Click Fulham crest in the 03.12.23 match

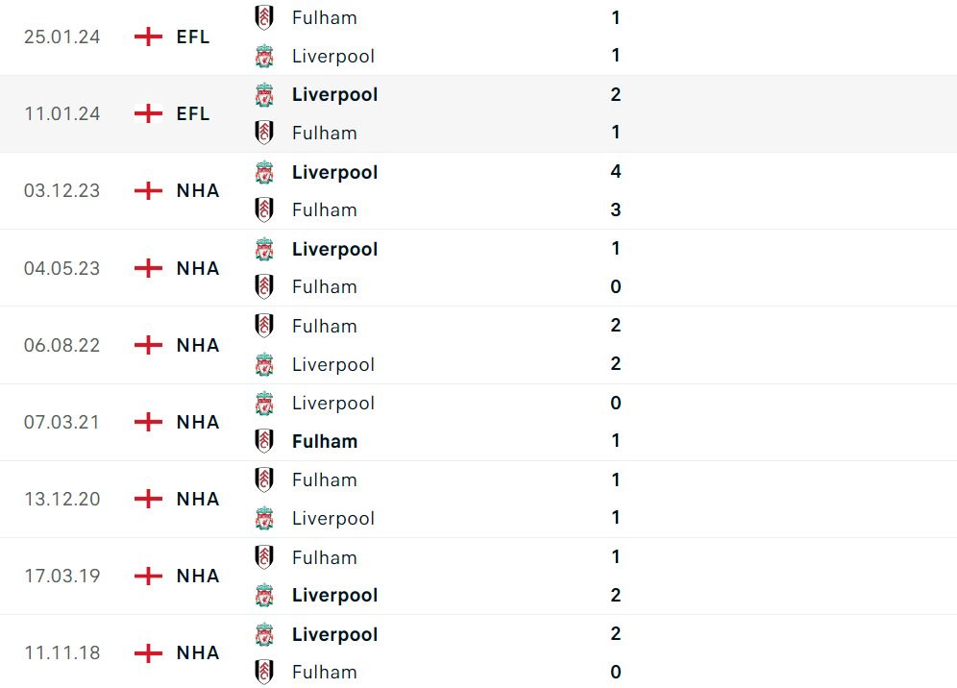[264, 209]
